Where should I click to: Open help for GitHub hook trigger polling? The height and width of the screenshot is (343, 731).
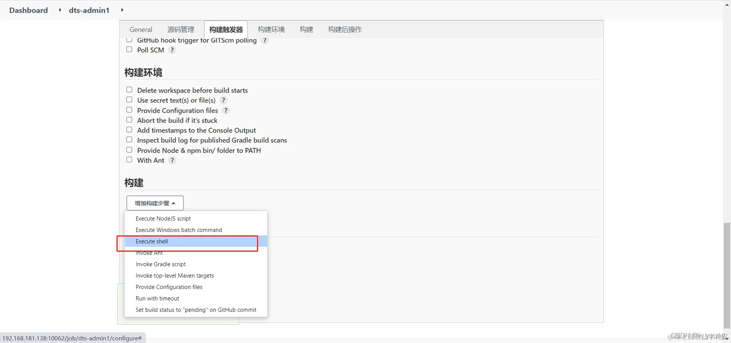point(265,40)
